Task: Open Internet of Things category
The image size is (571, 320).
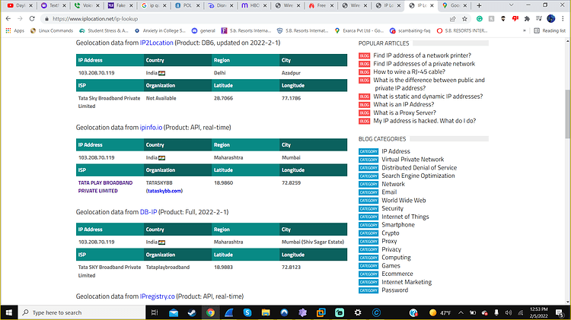Action: 405,217
